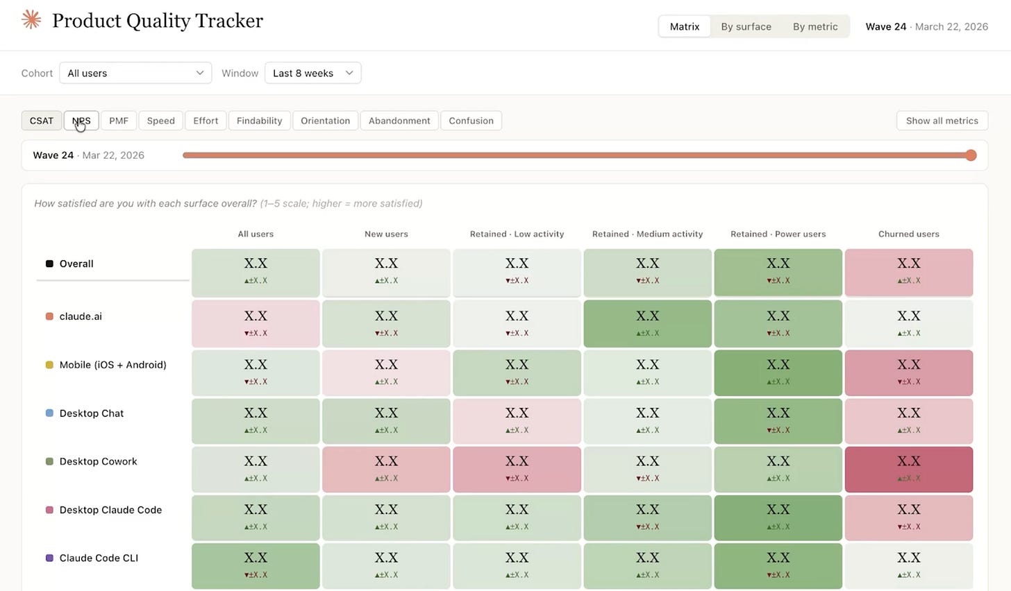1011x591 pixels.
Task: Select the Orientation metric chip
Action: pos(325,121)
